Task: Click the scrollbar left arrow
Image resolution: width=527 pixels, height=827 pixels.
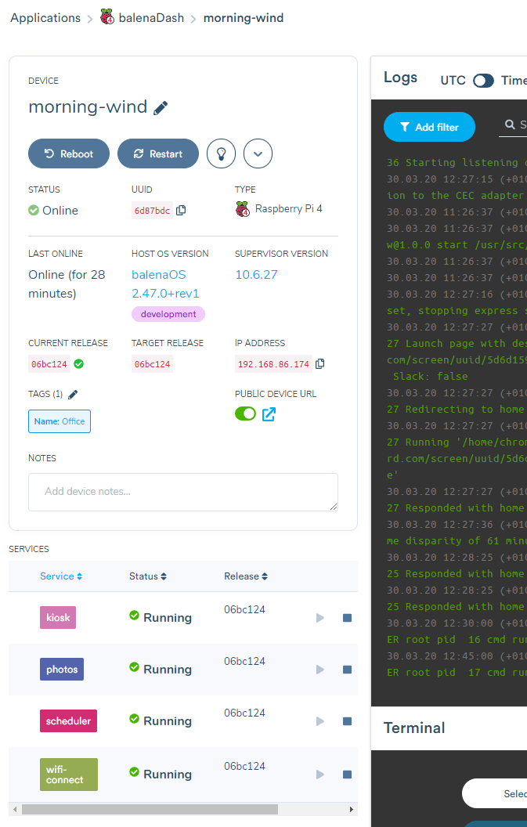Action: coord(15,809)
